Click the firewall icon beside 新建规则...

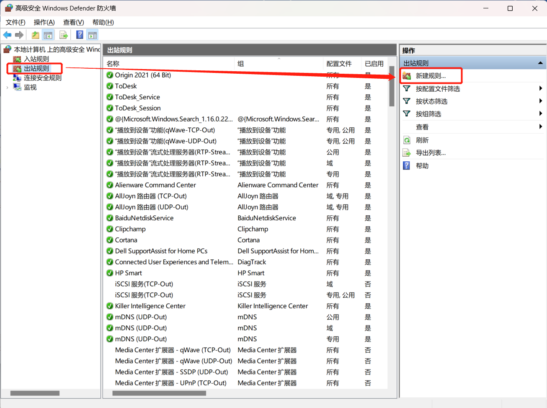(x=407, y=76)
